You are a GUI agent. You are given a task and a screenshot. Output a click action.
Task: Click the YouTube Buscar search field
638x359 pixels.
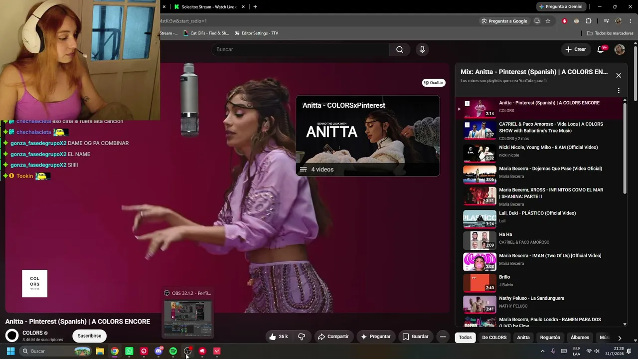[300, 49]
